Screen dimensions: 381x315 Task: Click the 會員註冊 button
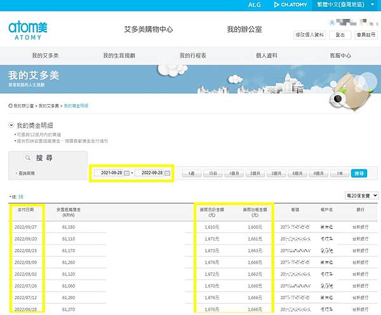[366, 35]
